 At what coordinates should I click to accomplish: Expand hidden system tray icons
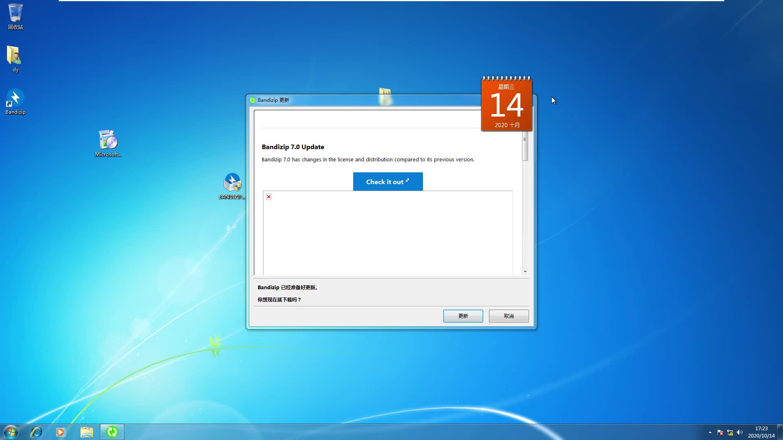pyautogui.click(x=710, y=433)
